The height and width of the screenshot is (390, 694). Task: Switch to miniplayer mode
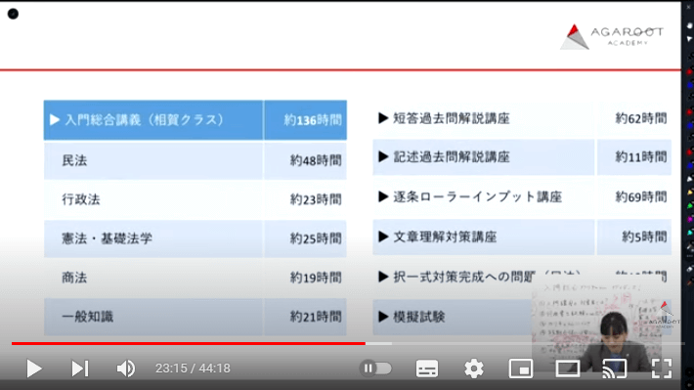(521, 368)
